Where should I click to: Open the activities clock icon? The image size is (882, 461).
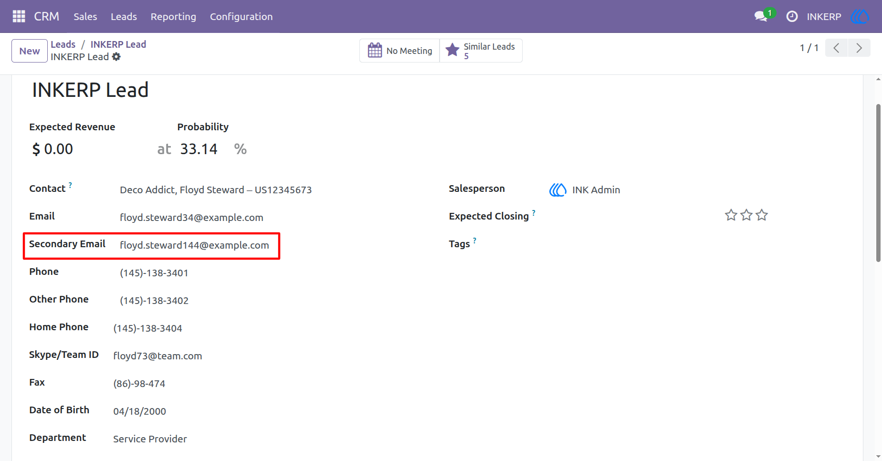point(792,16)
